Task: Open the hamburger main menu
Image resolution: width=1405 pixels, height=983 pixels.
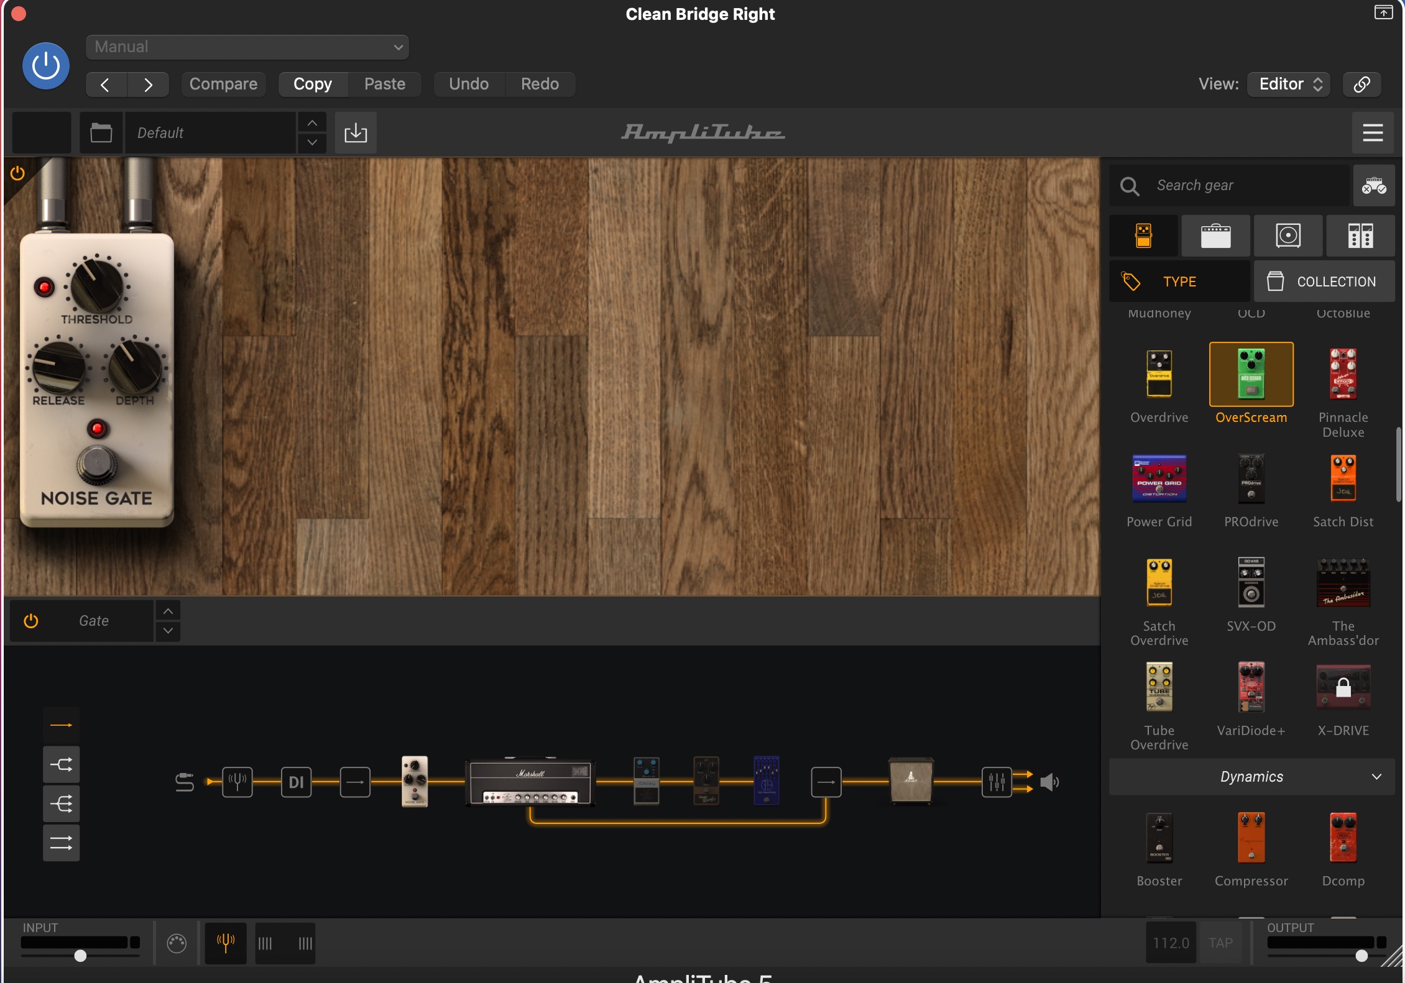Action: click(x=1373, y=132)
